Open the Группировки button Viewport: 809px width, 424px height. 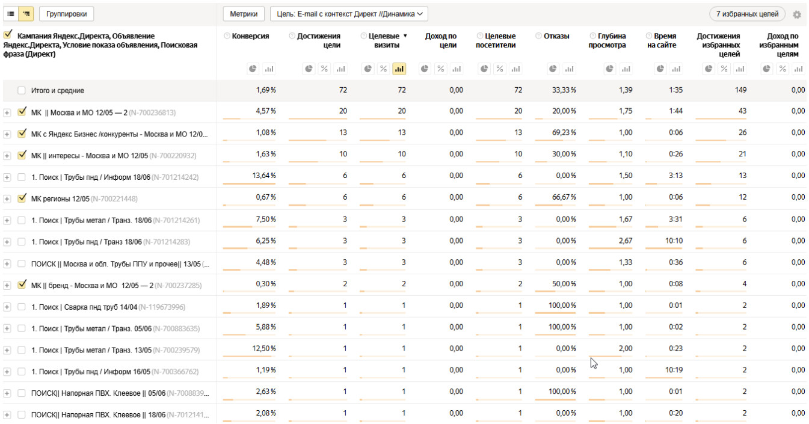click(x=66, y=13)
